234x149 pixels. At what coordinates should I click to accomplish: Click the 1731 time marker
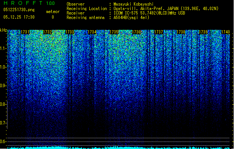(x=25, y=32)
